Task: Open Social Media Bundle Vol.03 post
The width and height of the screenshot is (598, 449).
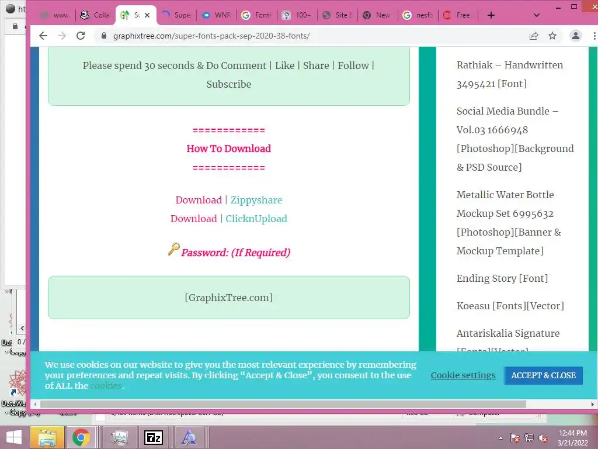Action: point(515,139)
